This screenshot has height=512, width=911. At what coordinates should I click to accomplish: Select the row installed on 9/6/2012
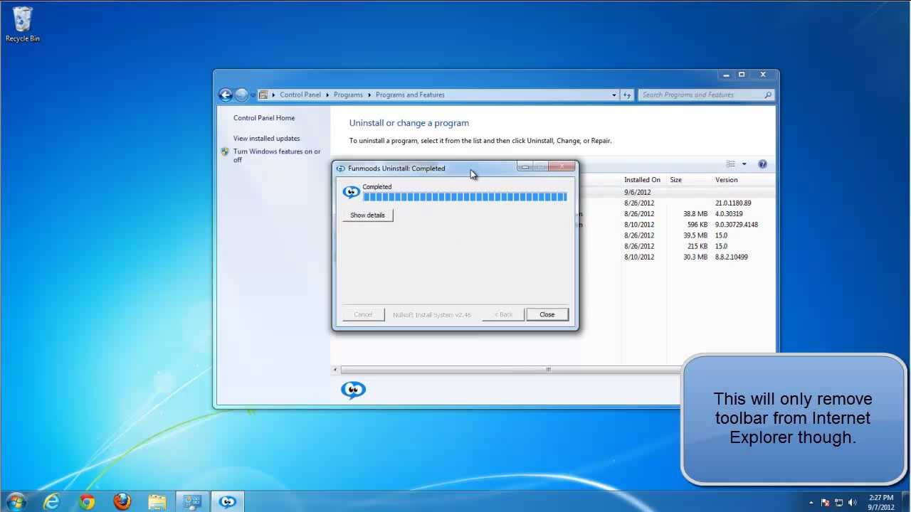[676, 193]
